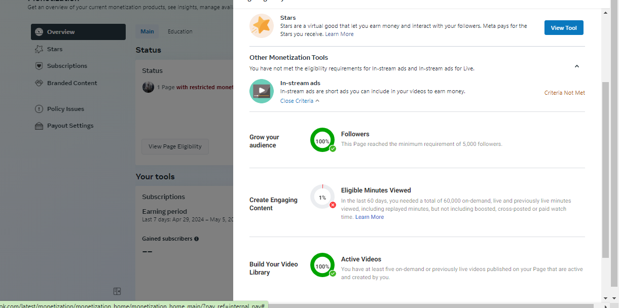This screenshot has height=308, width=619.
Task: Switch to the Education tab
Action: (180, 31)
